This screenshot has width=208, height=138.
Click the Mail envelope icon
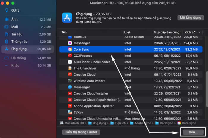pyautogui.click(x=7, y=27)
